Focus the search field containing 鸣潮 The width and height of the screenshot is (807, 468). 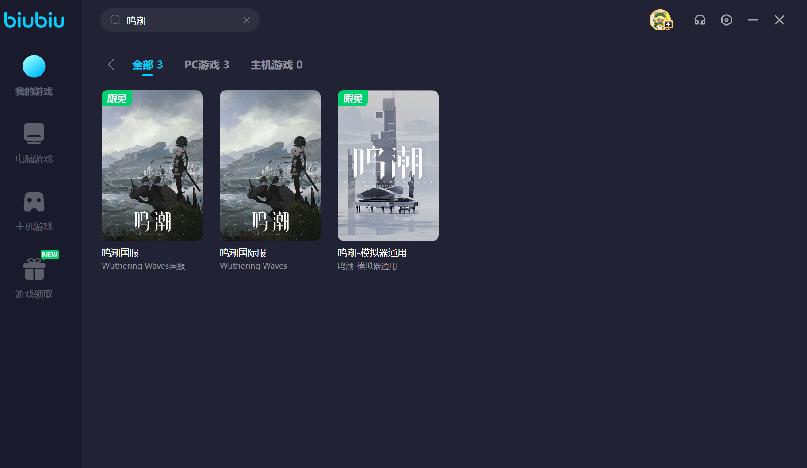tap(181, 20)
